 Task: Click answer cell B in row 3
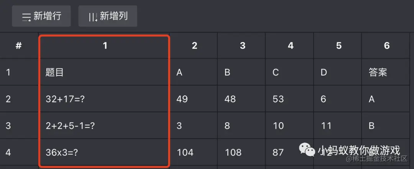[386, 125]
